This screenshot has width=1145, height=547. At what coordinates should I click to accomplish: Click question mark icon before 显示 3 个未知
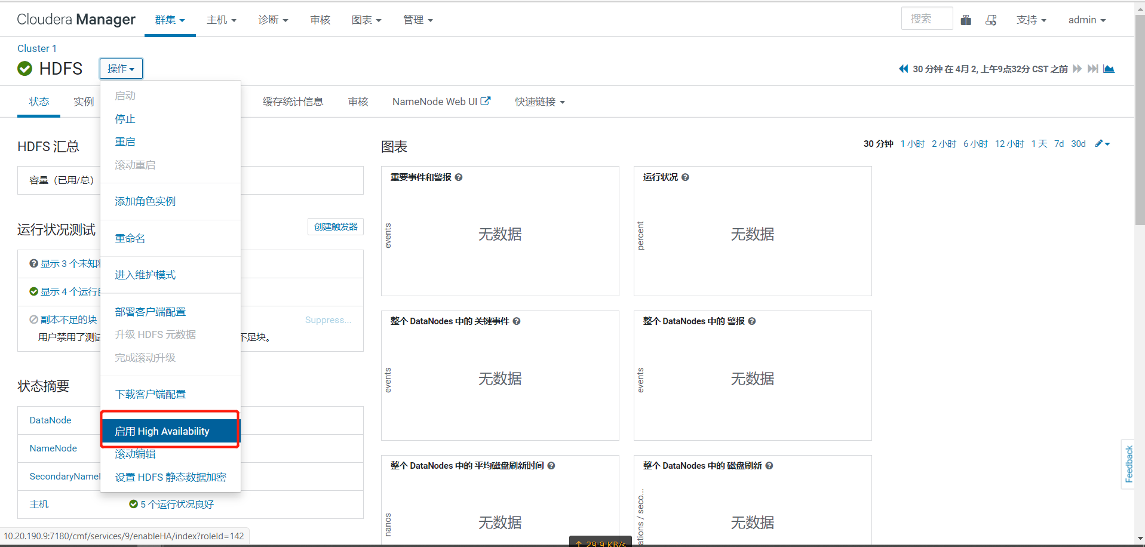coord(34,263)
